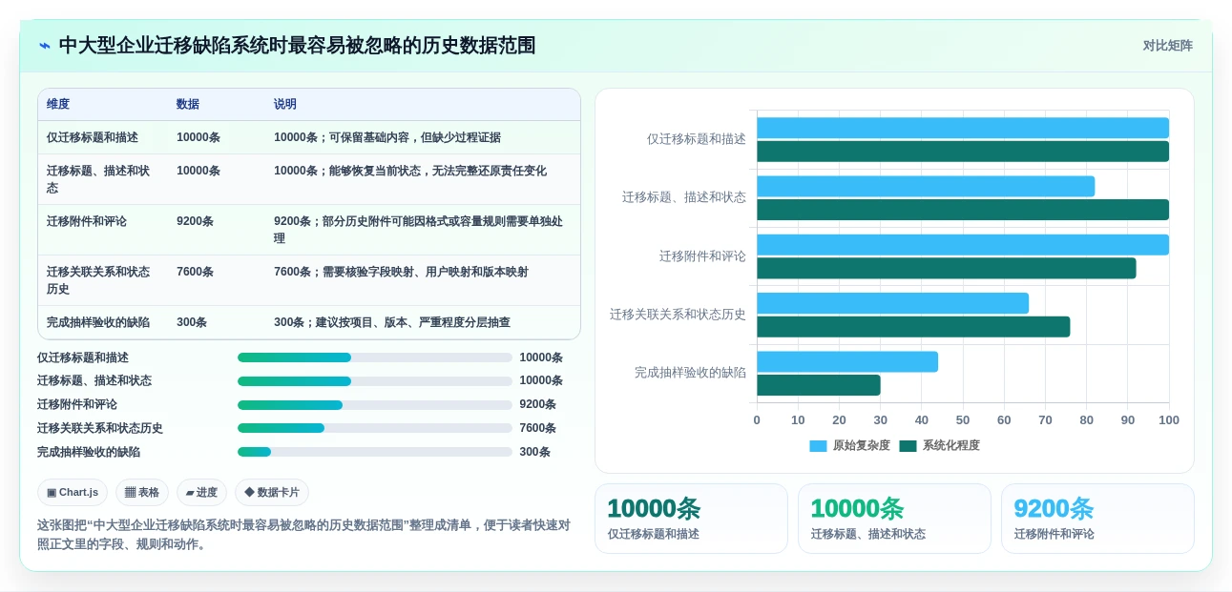Screen dimensions: 1232x592
Task: Click description 可保留基础内容，但缺少过程证据
Action: coord(415,137)
